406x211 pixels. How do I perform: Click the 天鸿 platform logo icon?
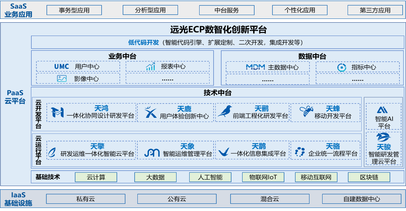click(x=57, y=112)
